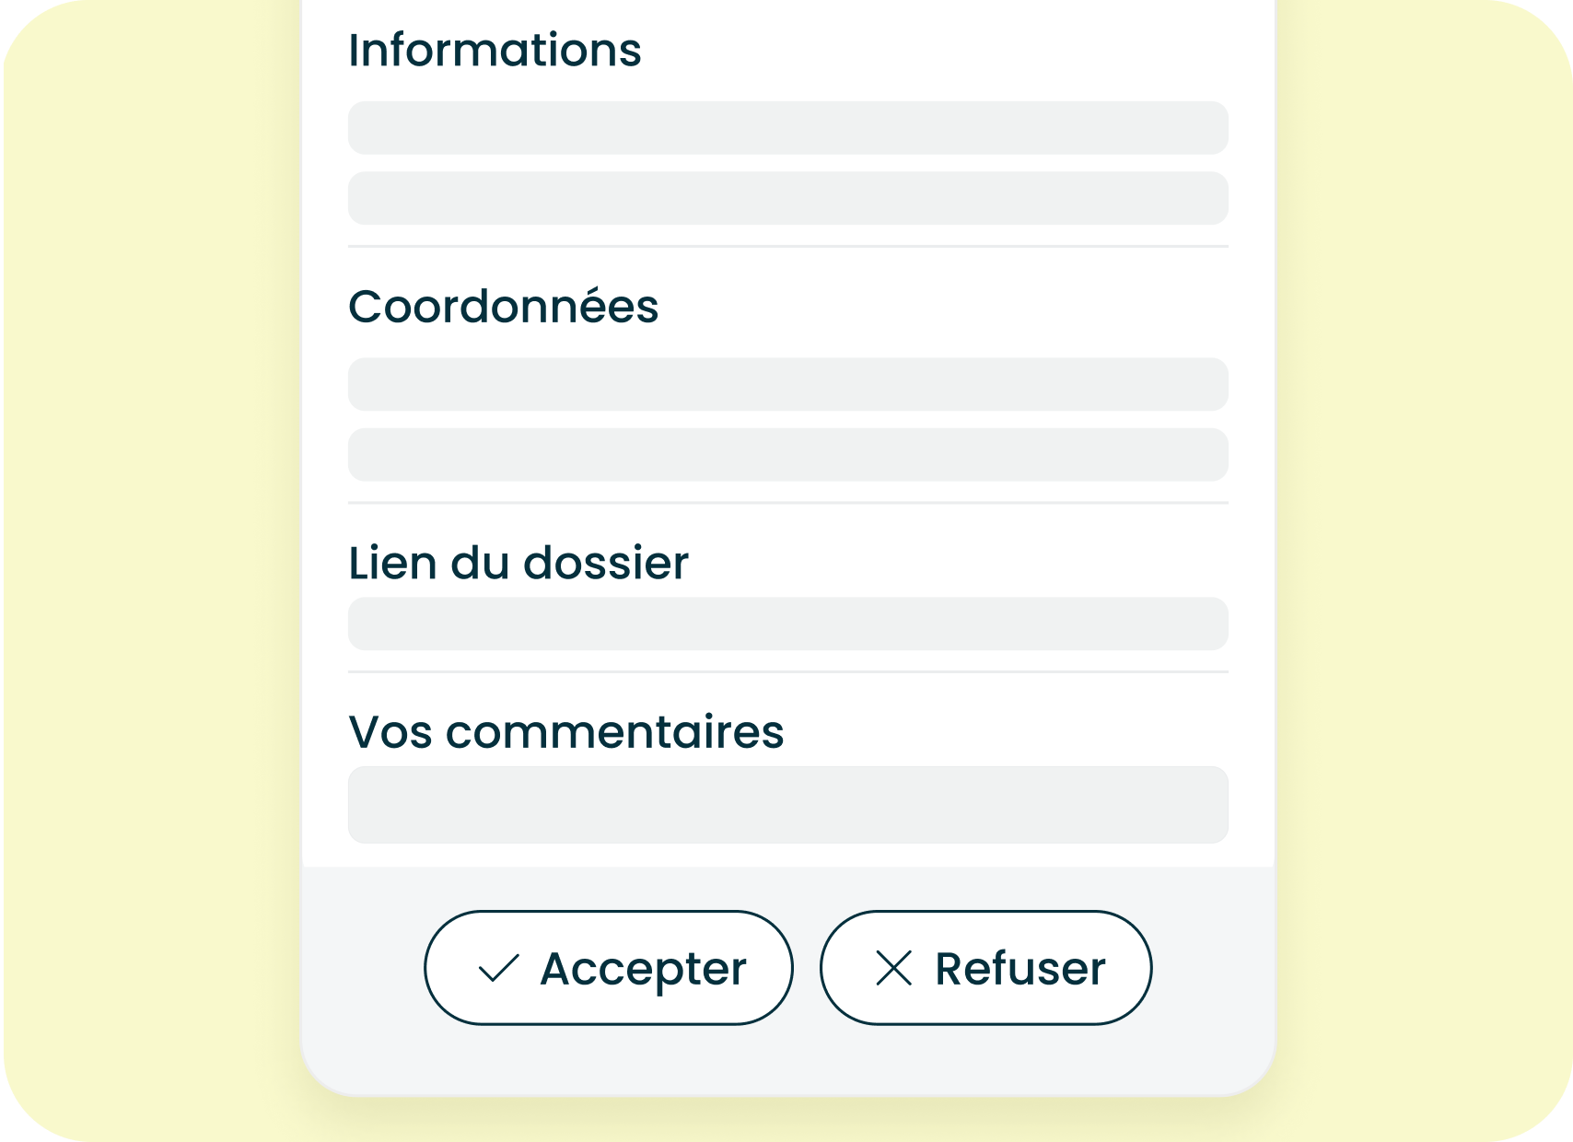The width and height of the screenshot is (1573, 1142).
Task: Select the first field under Informations
Action: (x=787, y=128)
